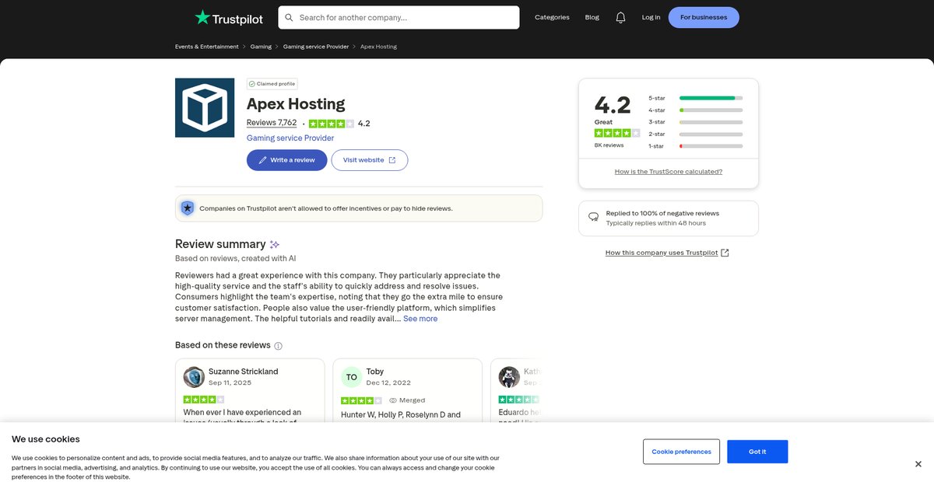This screenshot has width=934, height=482.
Task: Open the Gaming service Provider category link
Action: (290, 138)
